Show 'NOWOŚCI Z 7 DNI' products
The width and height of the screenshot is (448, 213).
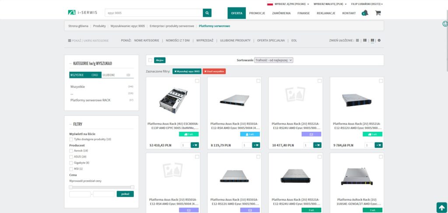178,41
